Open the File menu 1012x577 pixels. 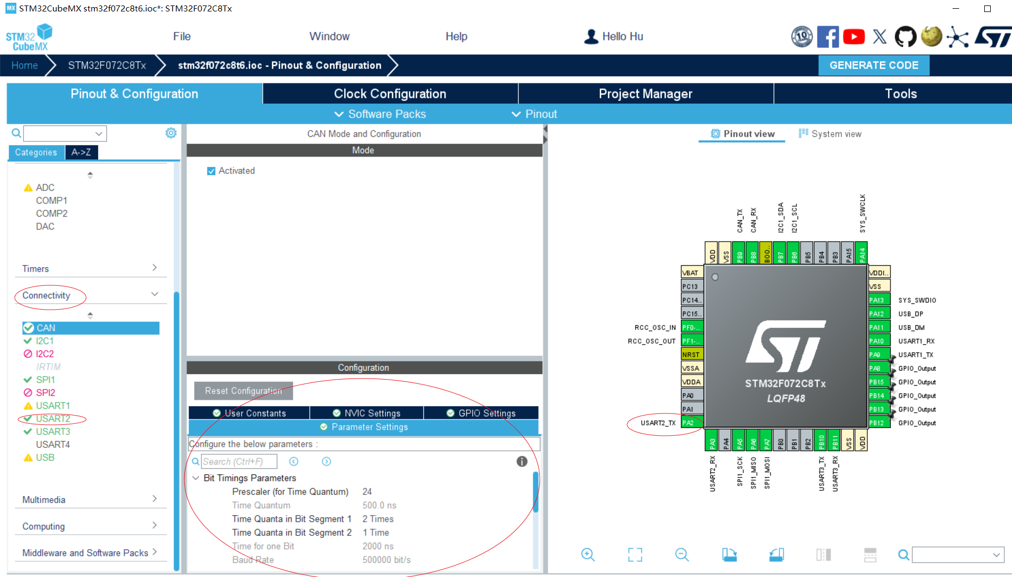pyautogui.click(x=182, y=37)
